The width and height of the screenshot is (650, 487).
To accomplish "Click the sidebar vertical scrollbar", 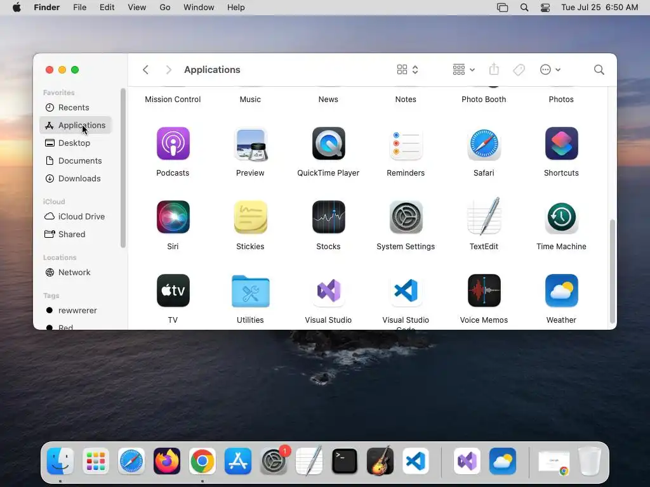I will (x=123, y=168).
